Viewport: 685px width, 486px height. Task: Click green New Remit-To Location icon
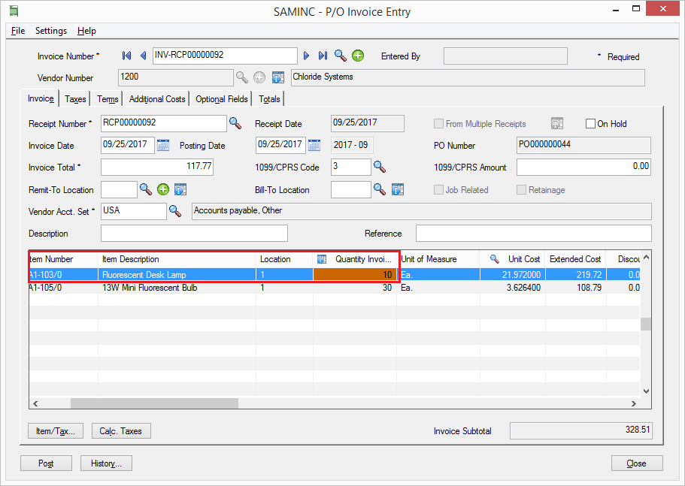coord(163,189)
